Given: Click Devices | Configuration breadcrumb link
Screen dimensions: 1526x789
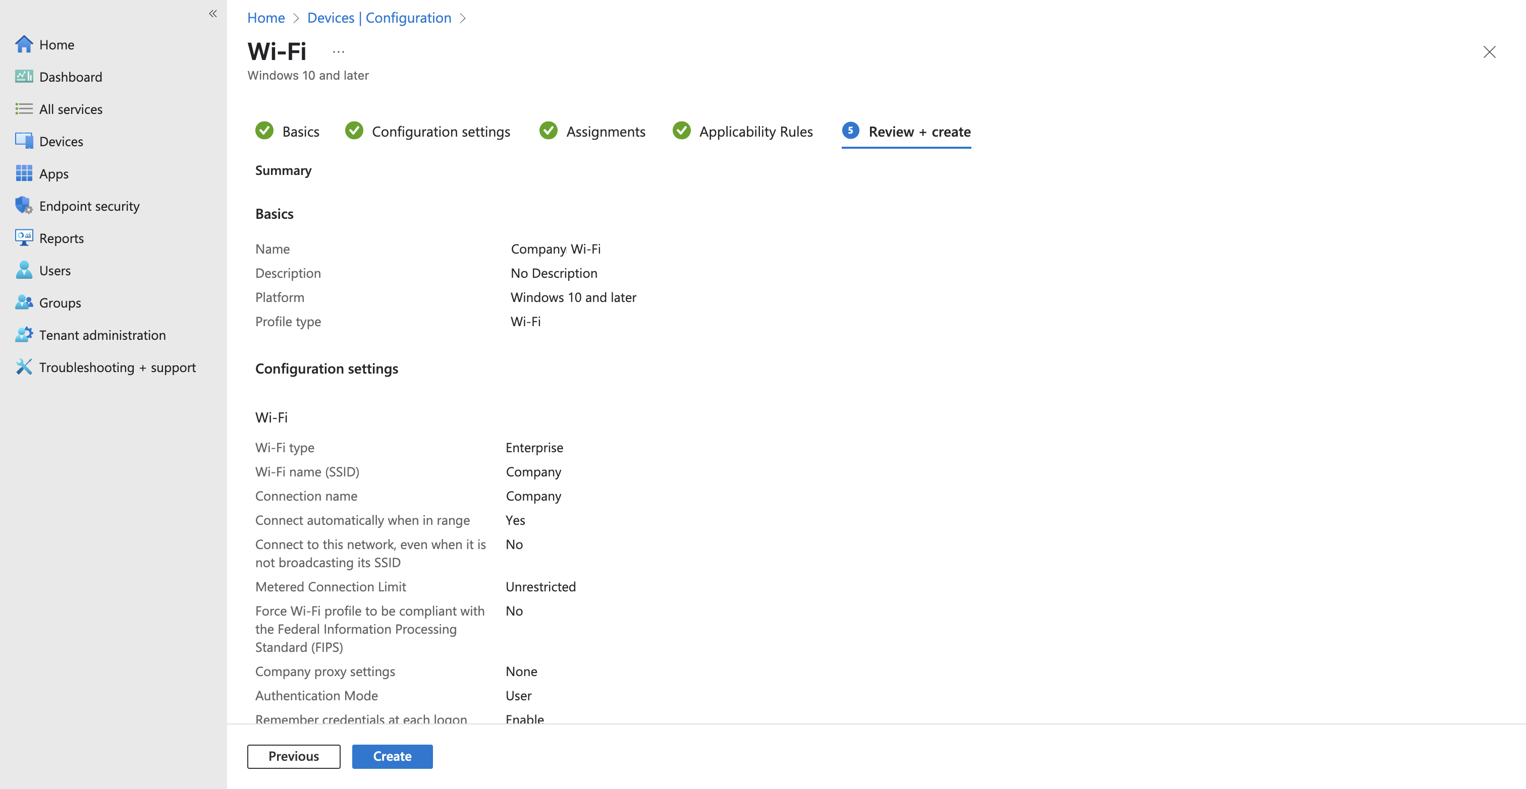Looking at the screenshot, I should pos(379,18).
